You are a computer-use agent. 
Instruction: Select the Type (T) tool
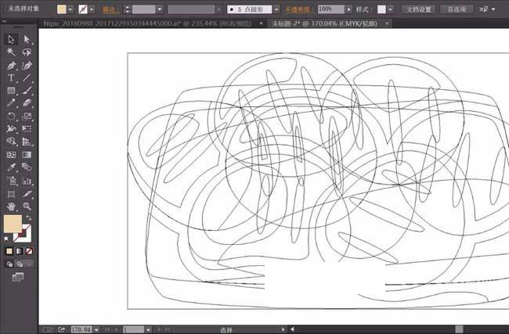pos(12,77)
